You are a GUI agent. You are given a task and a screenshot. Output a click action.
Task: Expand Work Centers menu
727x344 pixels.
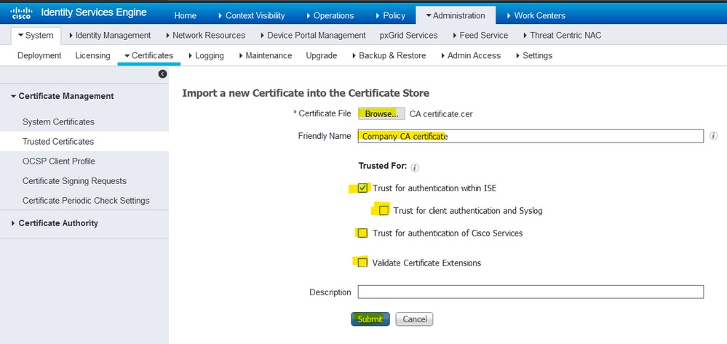pos(536,15)
